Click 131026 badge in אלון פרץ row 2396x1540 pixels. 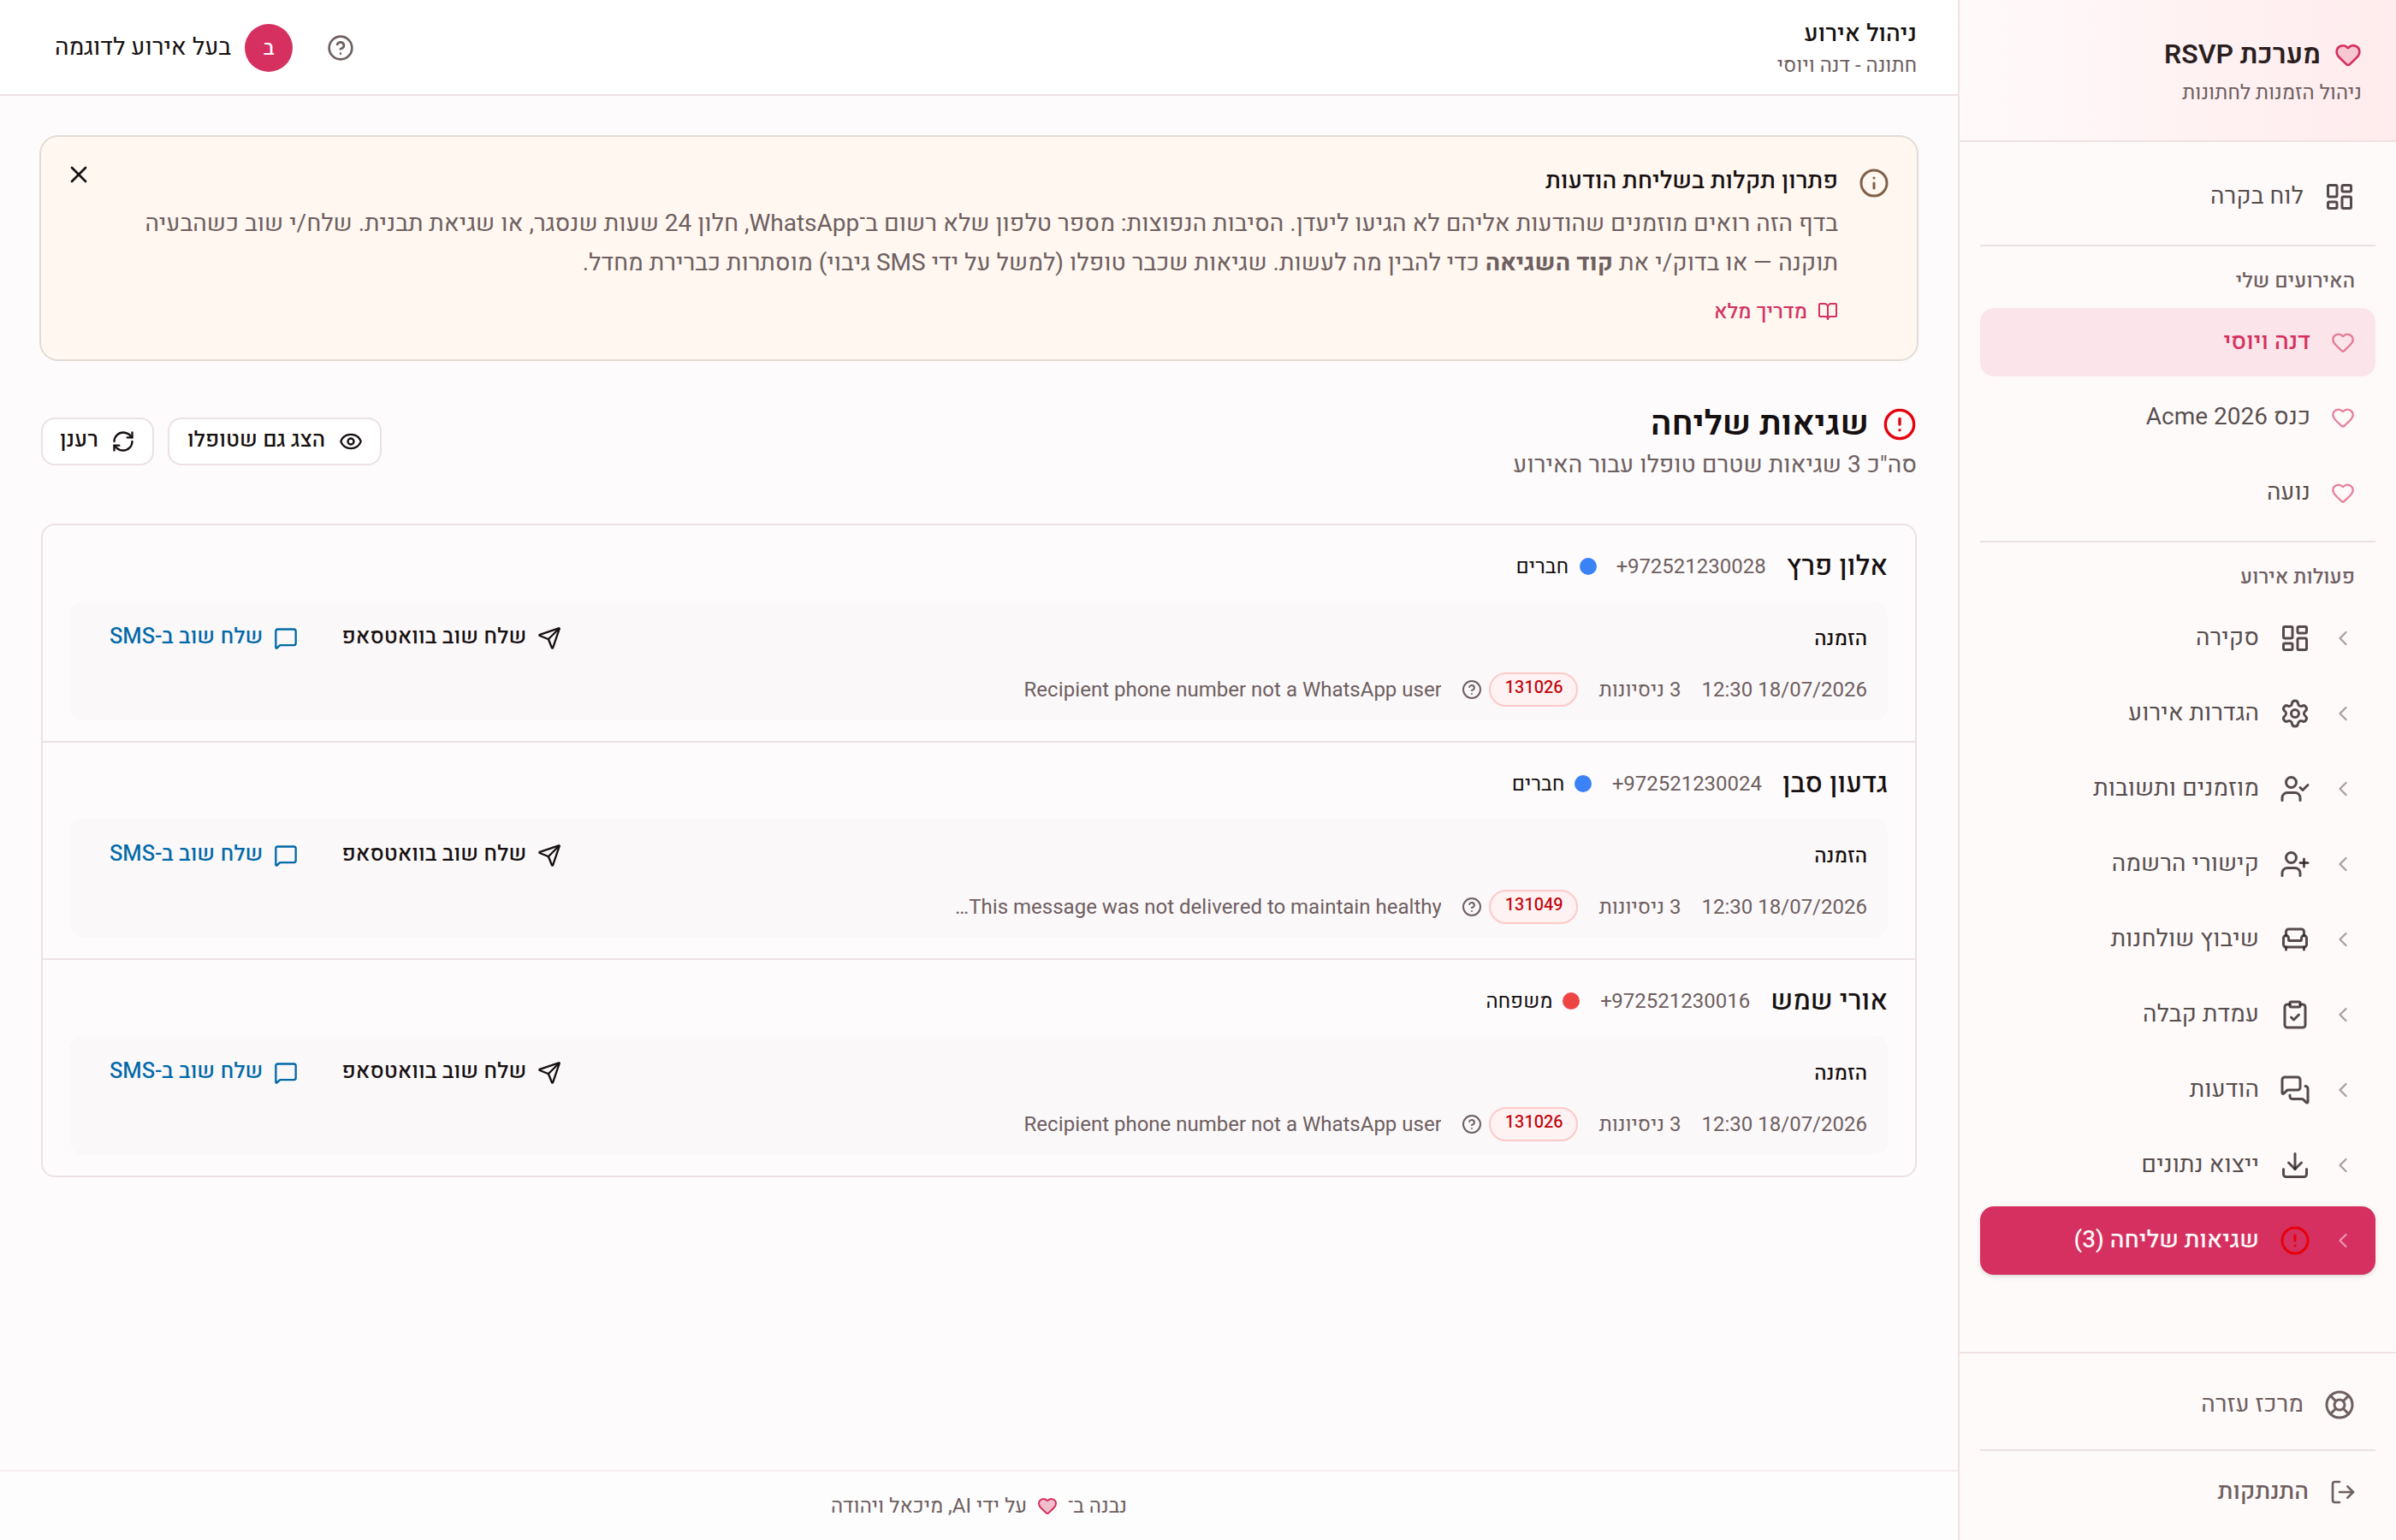[x=1533, y=689]
